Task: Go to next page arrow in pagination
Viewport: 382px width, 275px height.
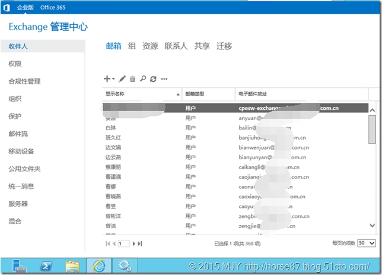Action: click(134, 244)
